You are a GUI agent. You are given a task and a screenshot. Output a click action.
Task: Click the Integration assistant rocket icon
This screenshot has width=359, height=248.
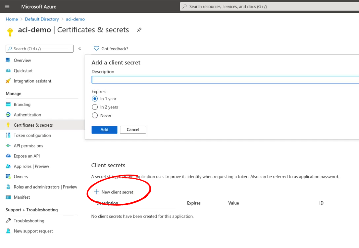point(8,81)
